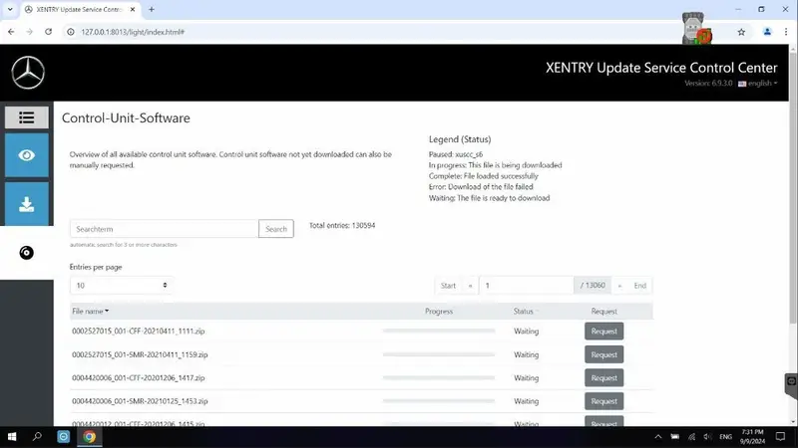
Task: Click progress bar of 0002527015_001-SMR row
Action: tap(439, 354)
